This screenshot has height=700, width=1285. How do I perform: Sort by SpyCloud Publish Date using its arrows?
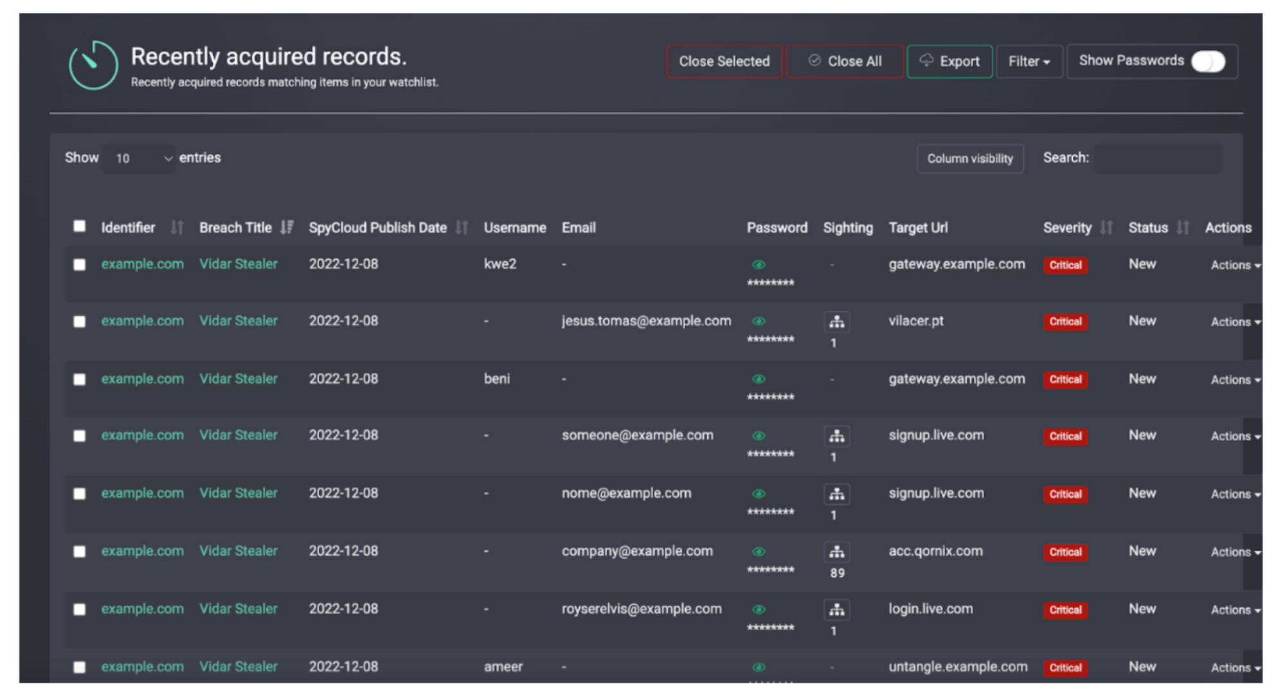point(462,228)
